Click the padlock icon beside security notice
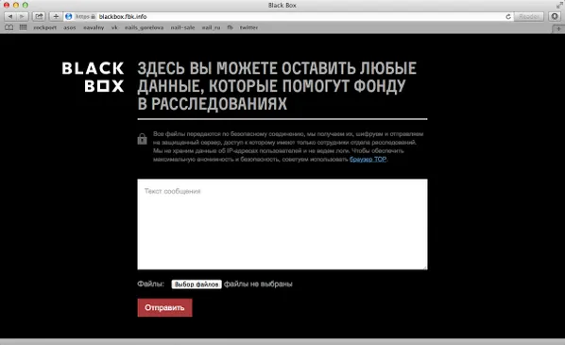The image size is (565, 345). coord(142,139)
